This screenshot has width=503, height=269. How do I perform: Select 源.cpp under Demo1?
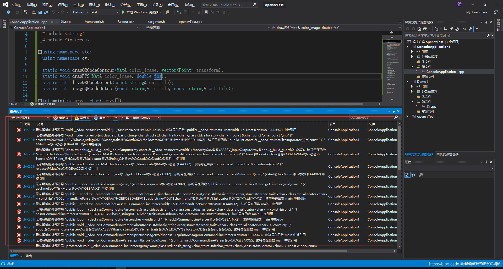tap(431, 106)
